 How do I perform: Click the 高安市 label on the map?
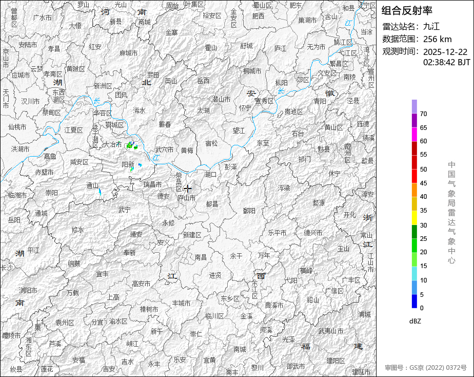[141, 284]
